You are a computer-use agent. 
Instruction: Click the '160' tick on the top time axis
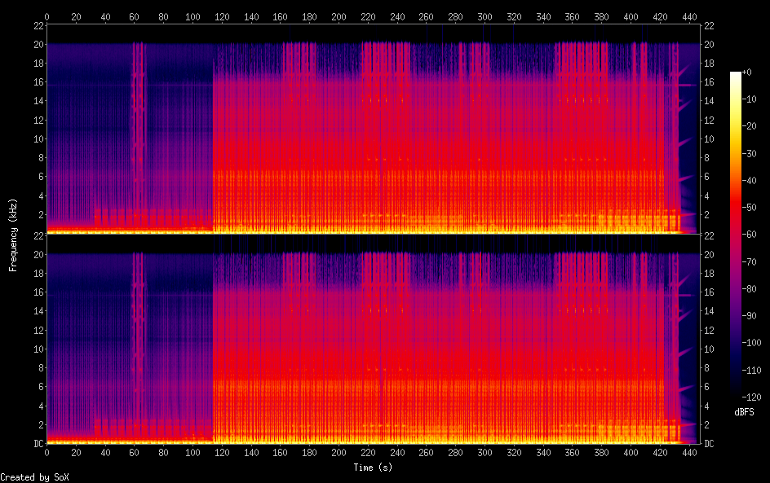(281, 15)
